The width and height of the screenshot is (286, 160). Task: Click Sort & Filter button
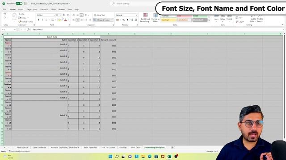pos(253,19)
